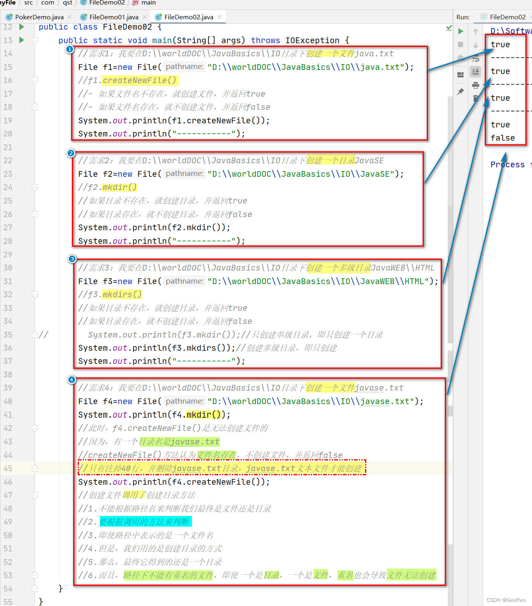This screenshot has width=532, height=606.
Task: Place cursor in File f1 declaration line
Action: tap(246, 67)
